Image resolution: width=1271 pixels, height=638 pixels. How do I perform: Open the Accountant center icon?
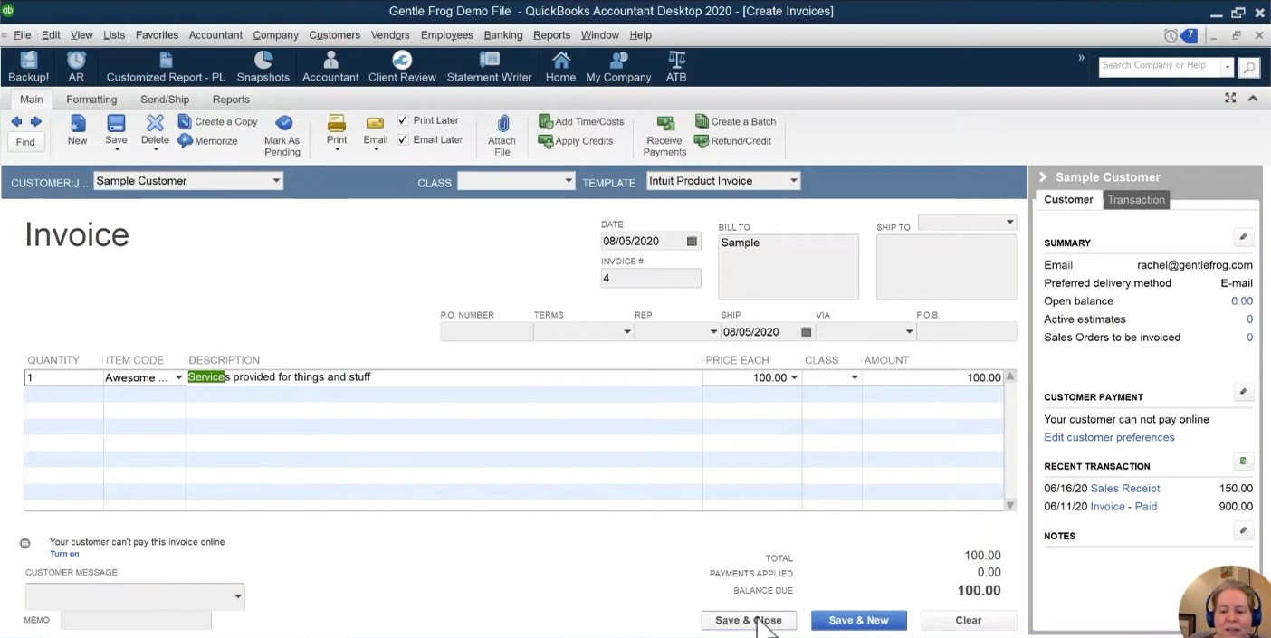330,67
